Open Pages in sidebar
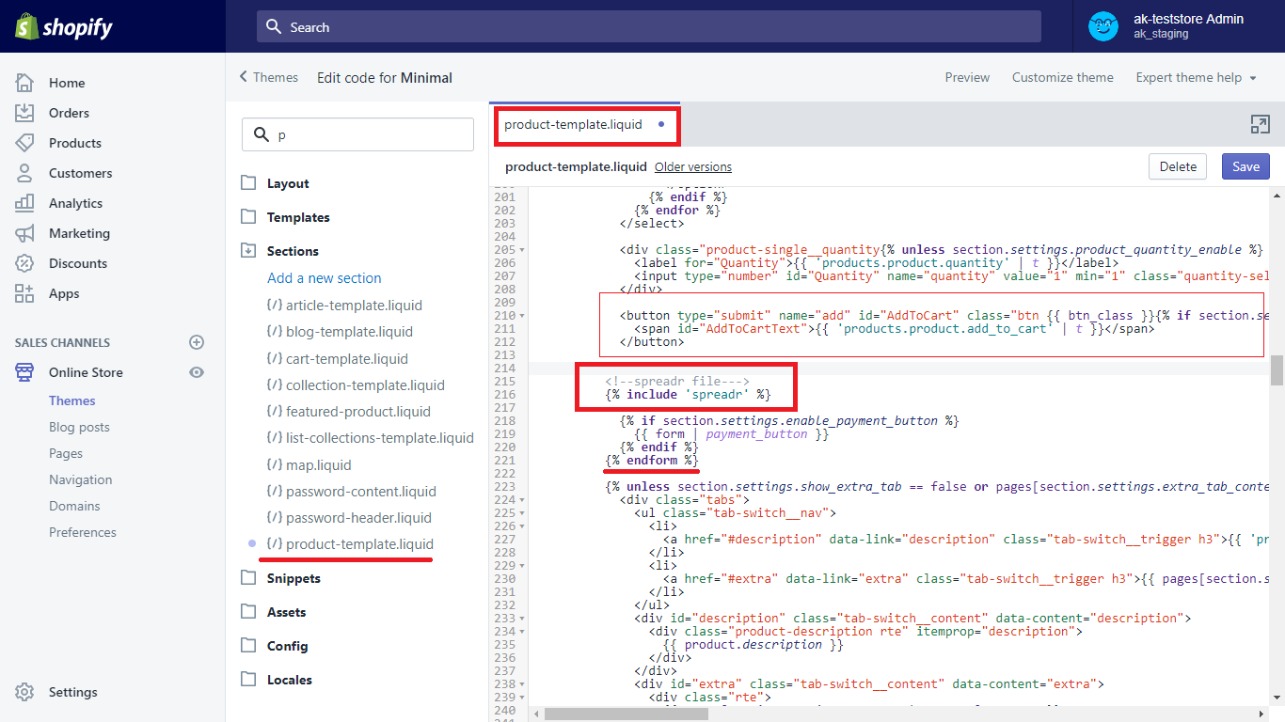This screenshot has height=722, width=1285. tap(66, 453)
